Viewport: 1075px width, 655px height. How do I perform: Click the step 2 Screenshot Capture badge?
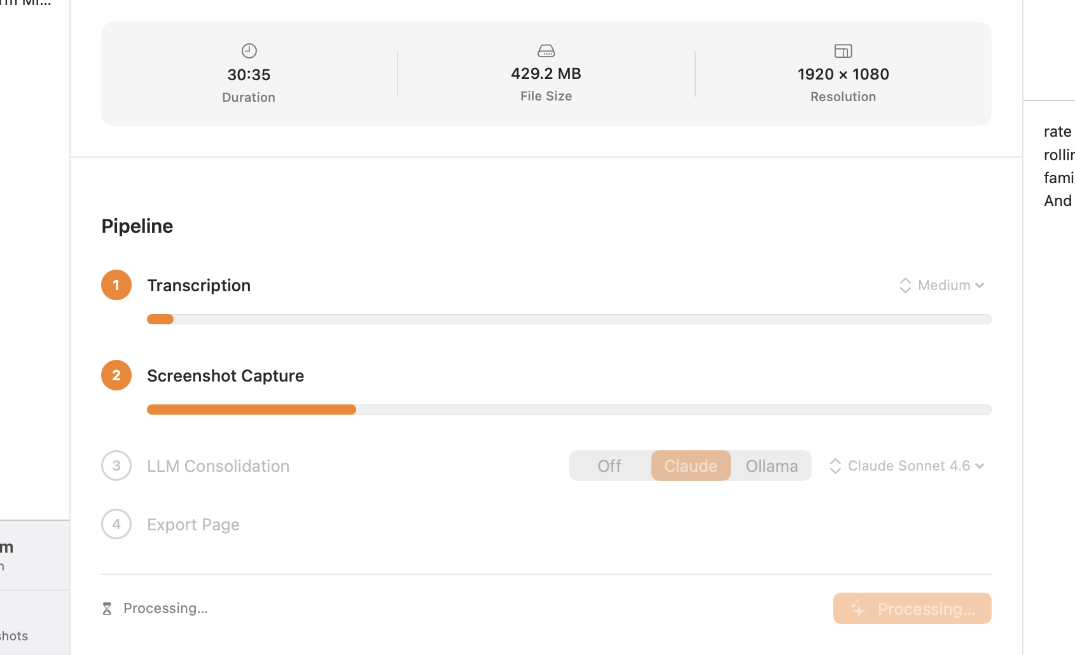click(116, 375)
